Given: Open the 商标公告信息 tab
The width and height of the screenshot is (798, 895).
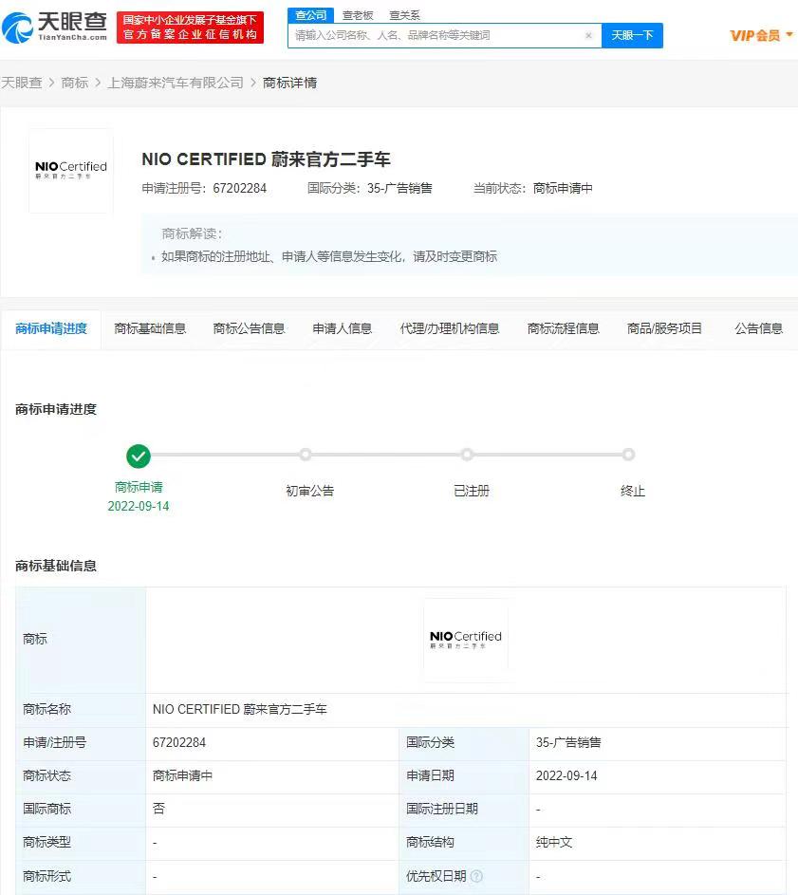Looking at the screenshot, I should click(249, 328).
